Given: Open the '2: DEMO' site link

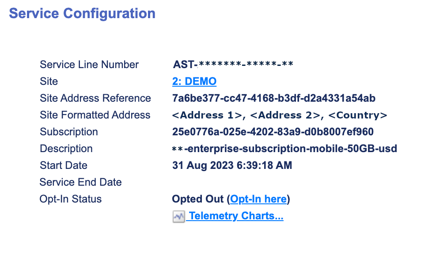Looking at the screenshot, I should pyautogui.click(x=194, y=81).
